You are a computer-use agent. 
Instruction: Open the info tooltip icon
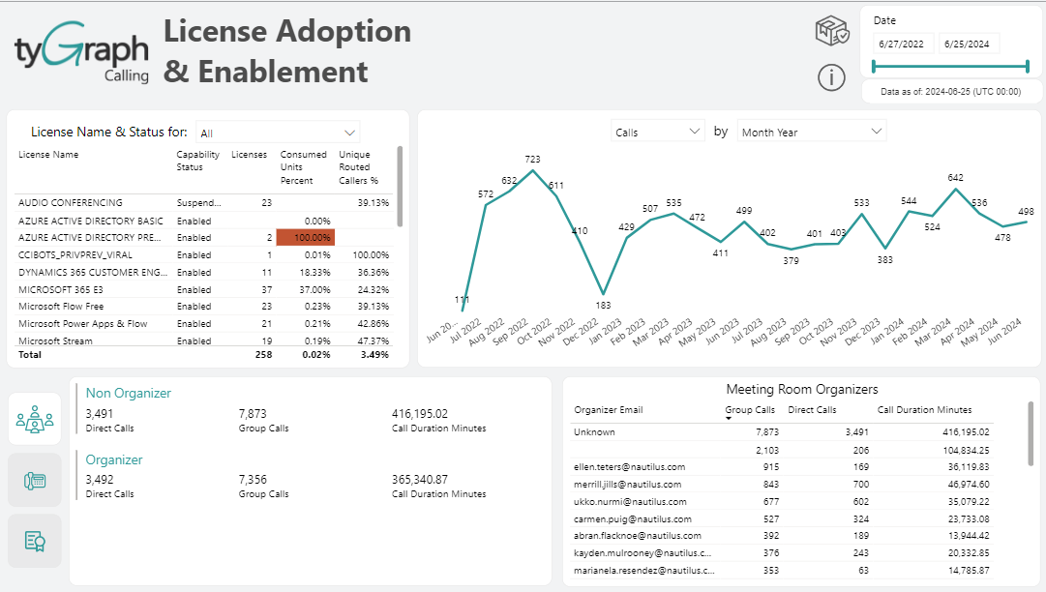[x=830, y=77]
